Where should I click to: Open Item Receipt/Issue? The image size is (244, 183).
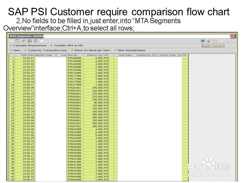click(x=130, y=50)
